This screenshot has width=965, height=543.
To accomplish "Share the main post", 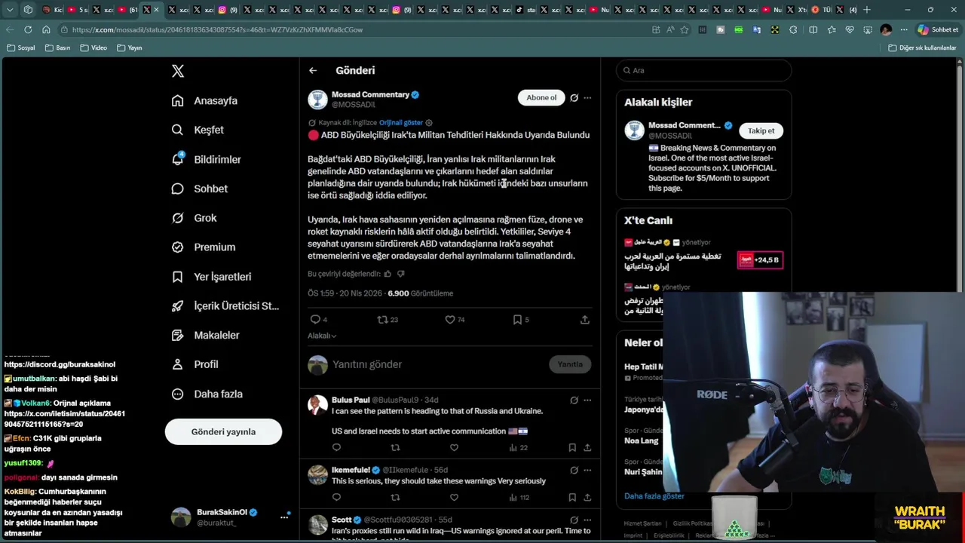I will [584, 320].
